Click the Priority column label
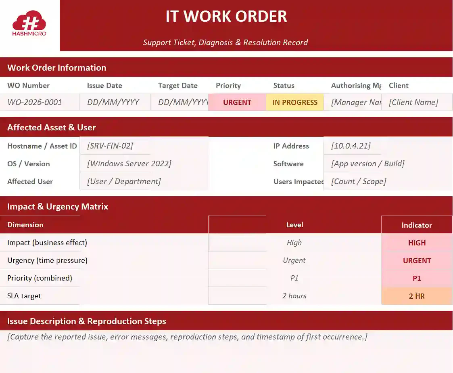Image resolution: width=453 pixels, height=373 pixels. point(228,86)
